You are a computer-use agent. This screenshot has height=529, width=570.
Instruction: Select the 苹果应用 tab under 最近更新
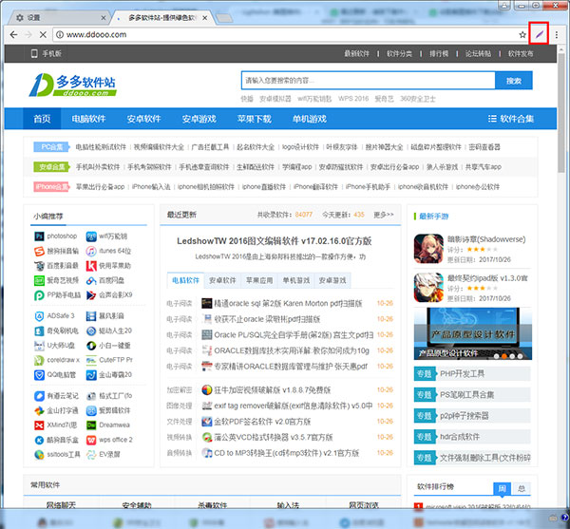259,280
